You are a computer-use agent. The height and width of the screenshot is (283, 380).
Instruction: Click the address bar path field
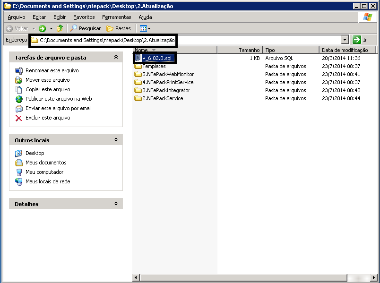coord(189,40)
